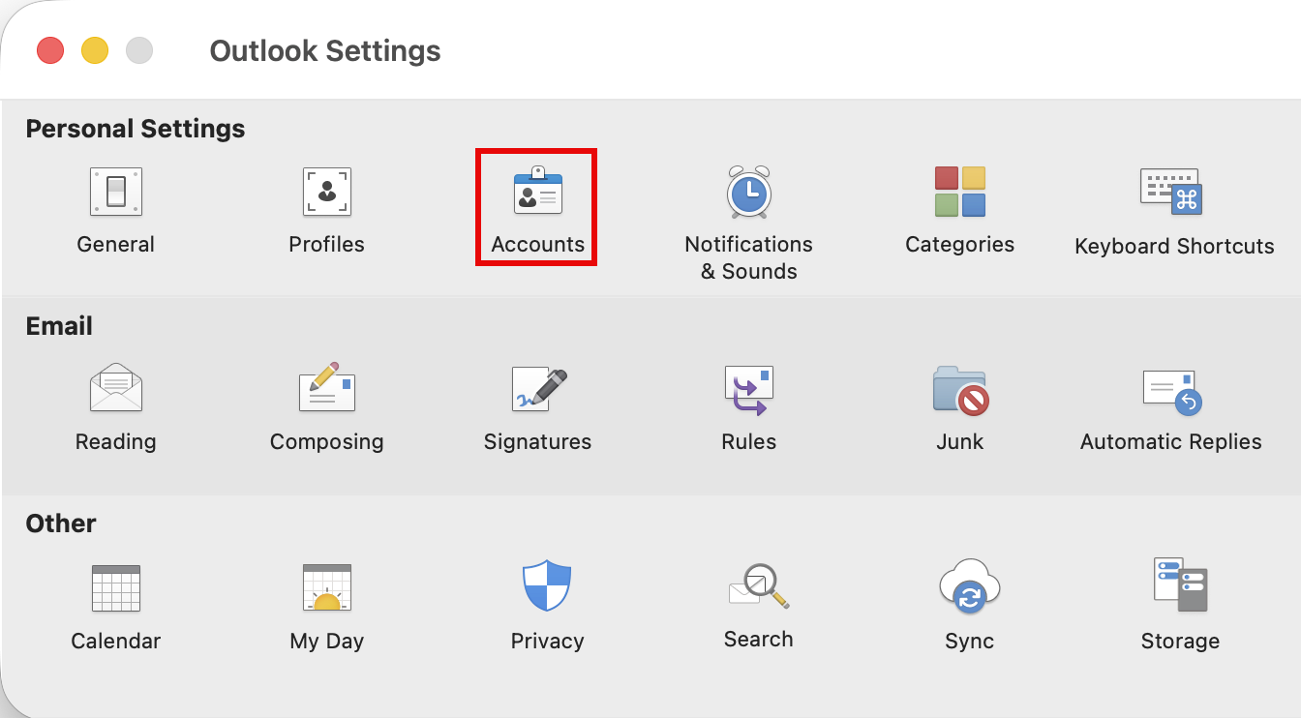The image size is (1301, 718).
Task: Open the Search settings
Action: [x=758, y=602]
